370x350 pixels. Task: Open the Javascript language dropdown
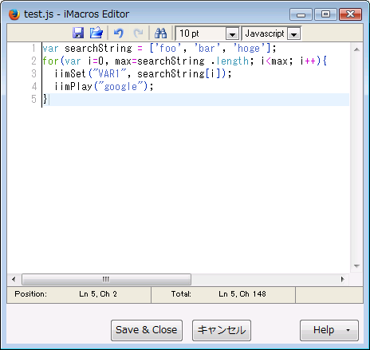click(x=293, y=34)
